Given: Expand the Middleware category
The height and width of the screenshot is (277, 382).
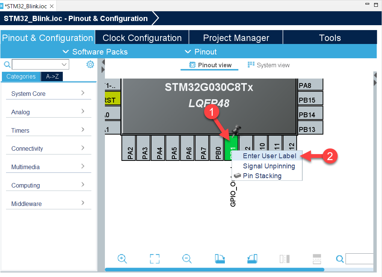Looking at the screenshot, I should 49,203.
